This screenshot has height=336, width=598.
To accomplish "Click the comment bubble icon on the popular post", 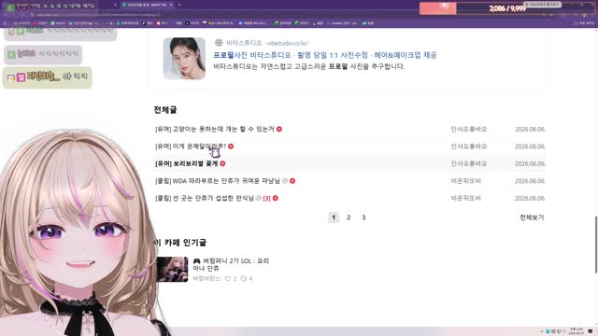I will pos(243,278).
